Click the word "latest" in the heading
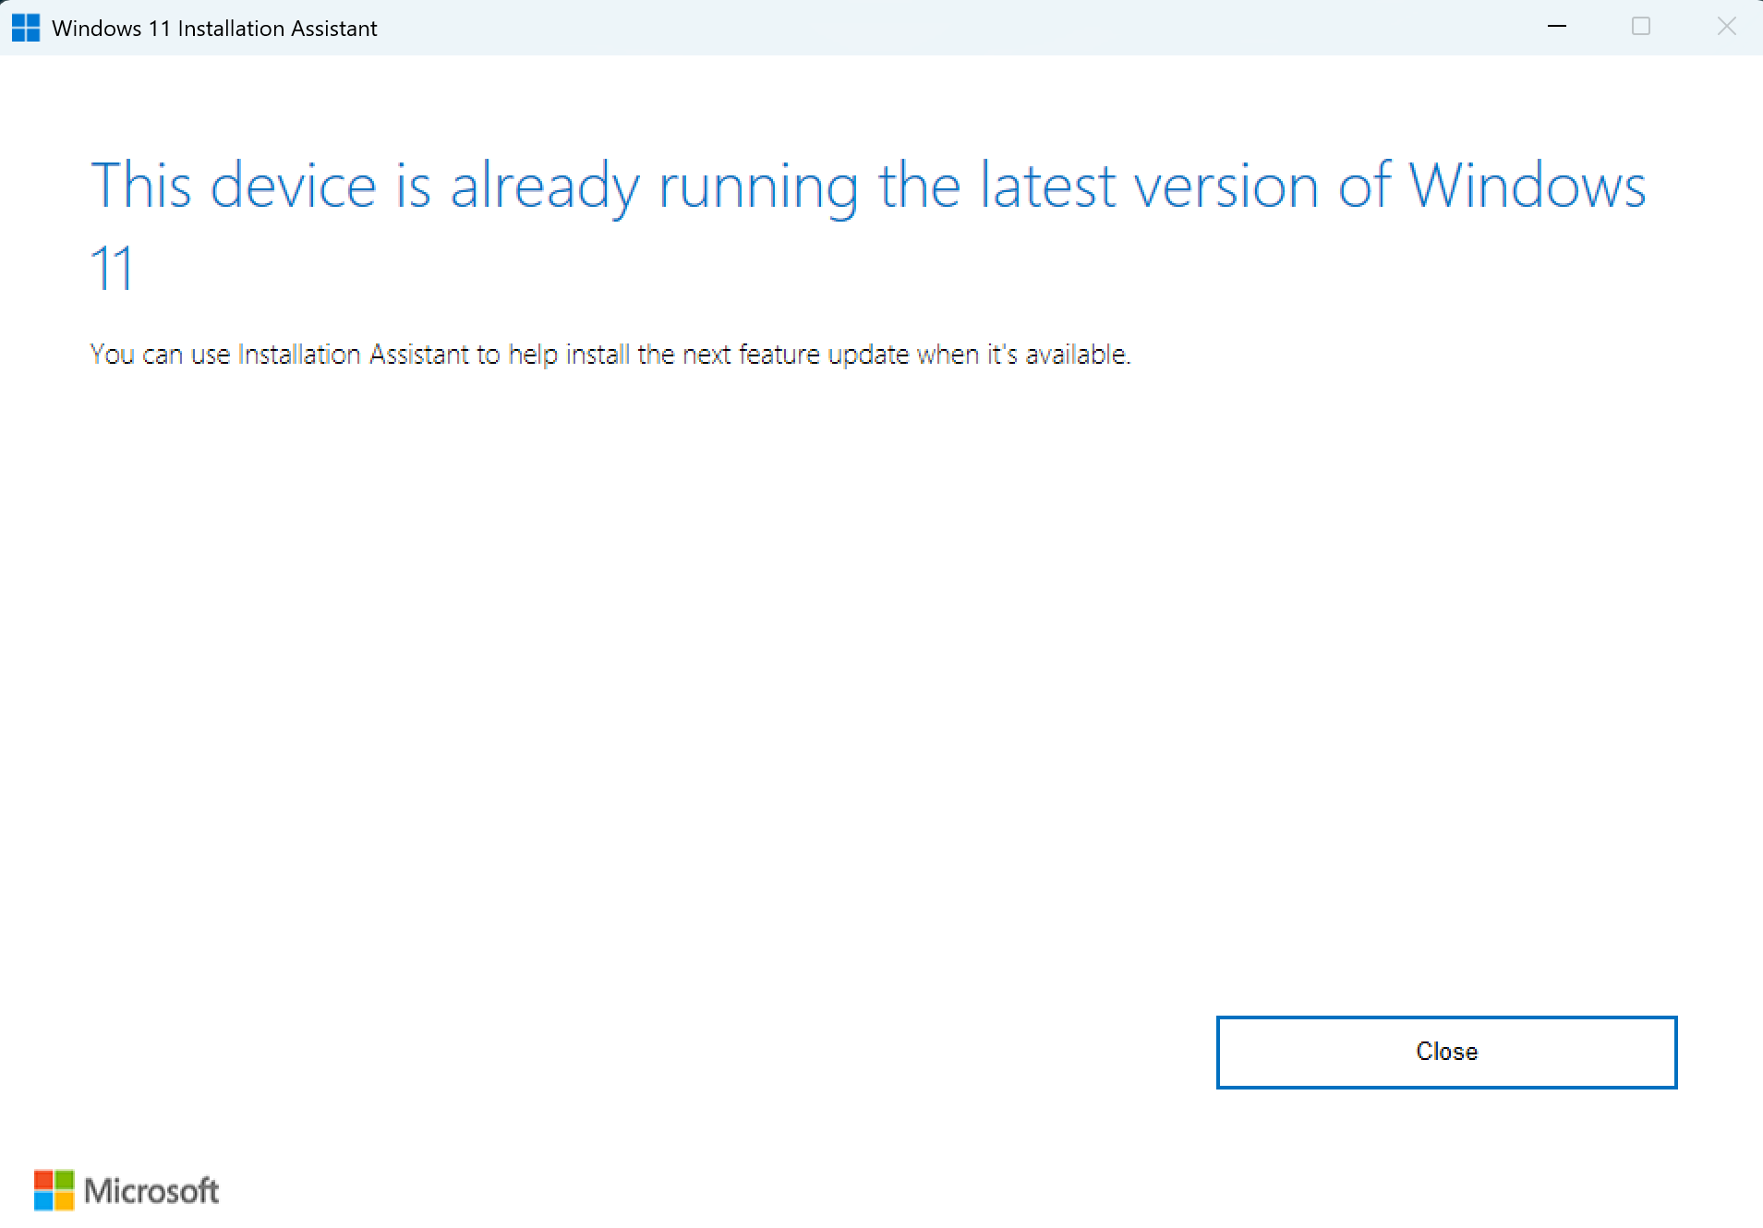Screen dimensions: 1763x1228 pos(1047,186)
